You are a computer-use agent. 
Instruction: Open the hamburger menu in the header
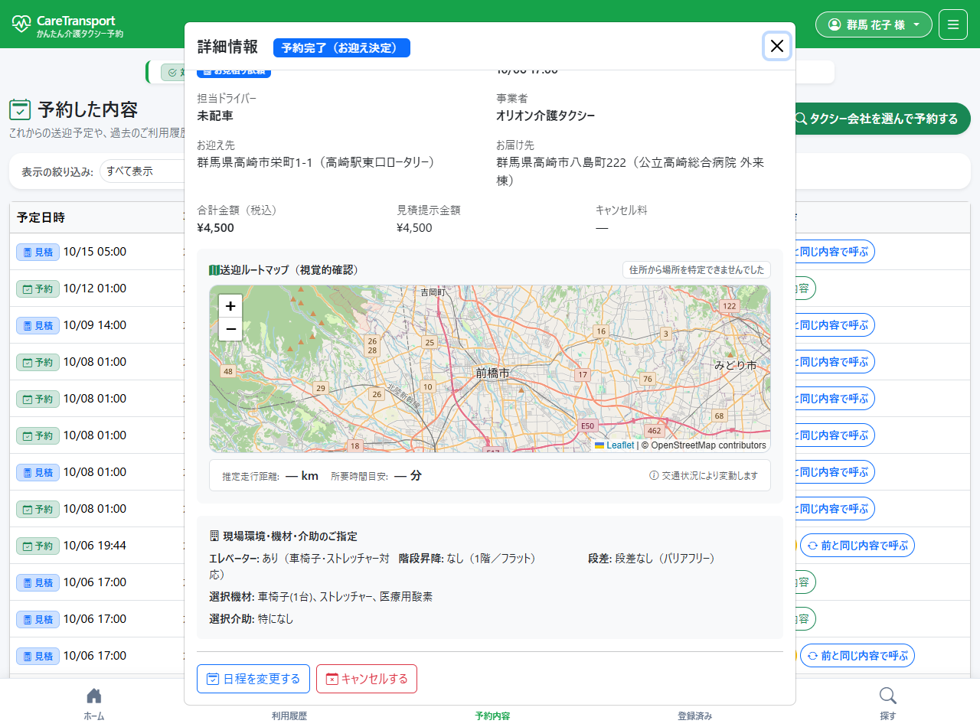pos(953,24)
